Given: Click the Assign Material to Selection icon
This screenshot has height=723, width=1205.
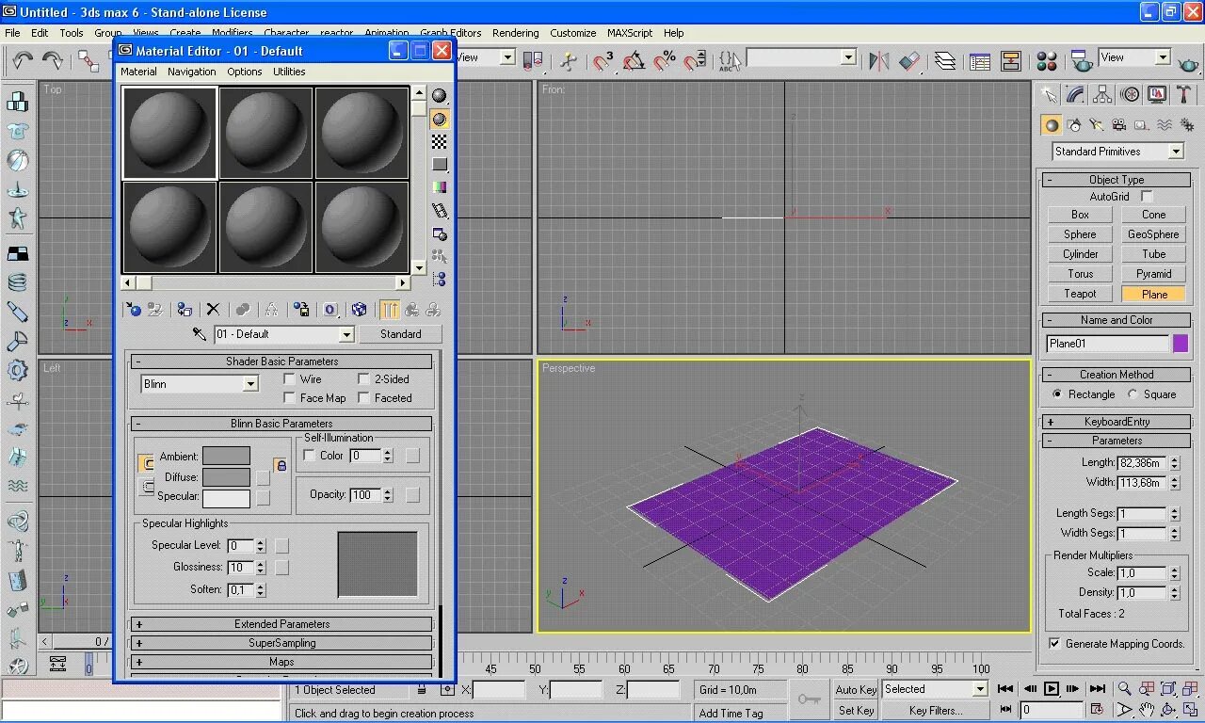Looking at the screenshot, I should click(185, 310).
